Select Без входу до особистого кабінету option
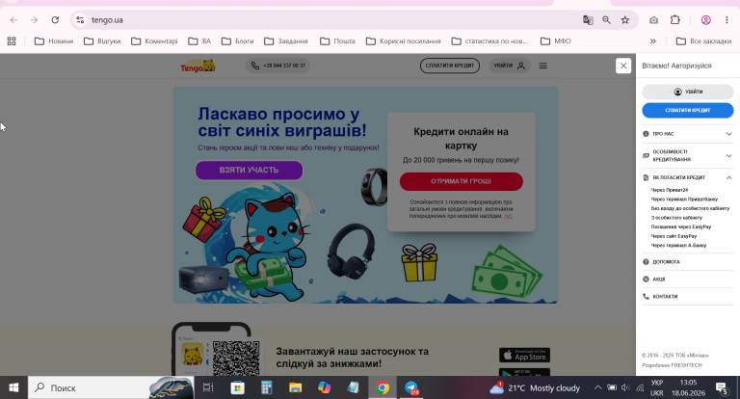This screenshot has height=399, width=740. (690, 208)
